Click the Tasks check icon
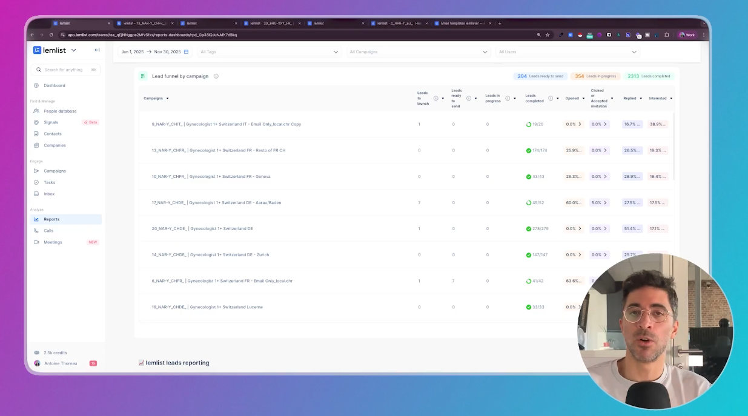Image resolution: width=748 pixels, height=416 pixels. pos(36,182)
